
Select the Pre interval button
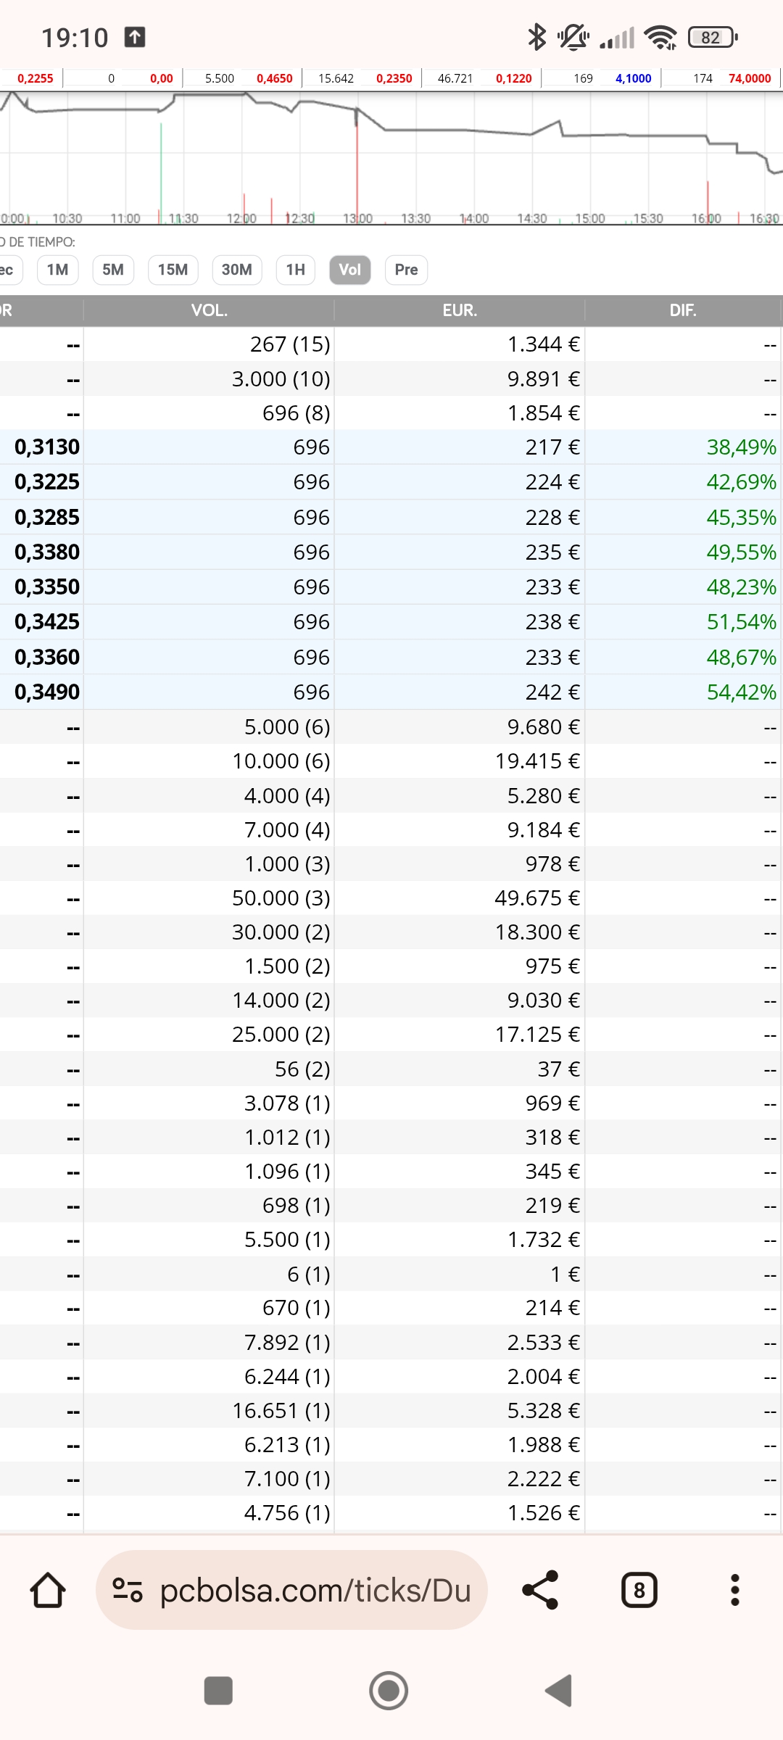coord(407,270)
